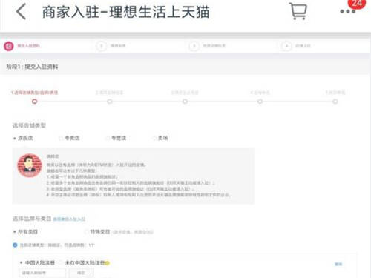This screenshot has height=278, width=371.
Task: Click the pink stage 1 circle icon
Action: coord(9,46)
